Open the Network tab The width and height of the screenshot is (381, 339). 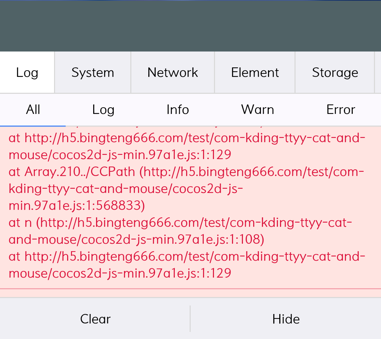pos(173,73)
